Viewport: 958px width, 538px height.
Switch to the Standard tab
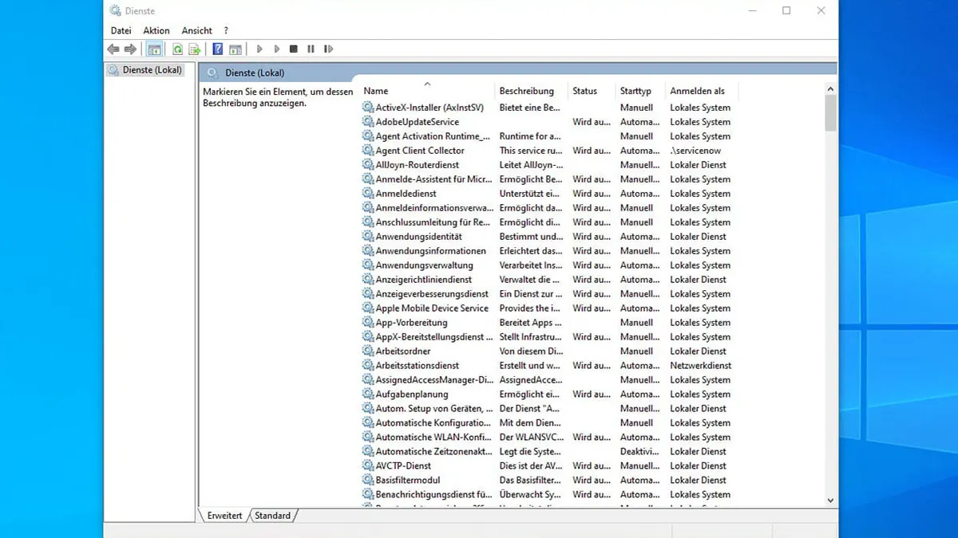pos(272,516)
